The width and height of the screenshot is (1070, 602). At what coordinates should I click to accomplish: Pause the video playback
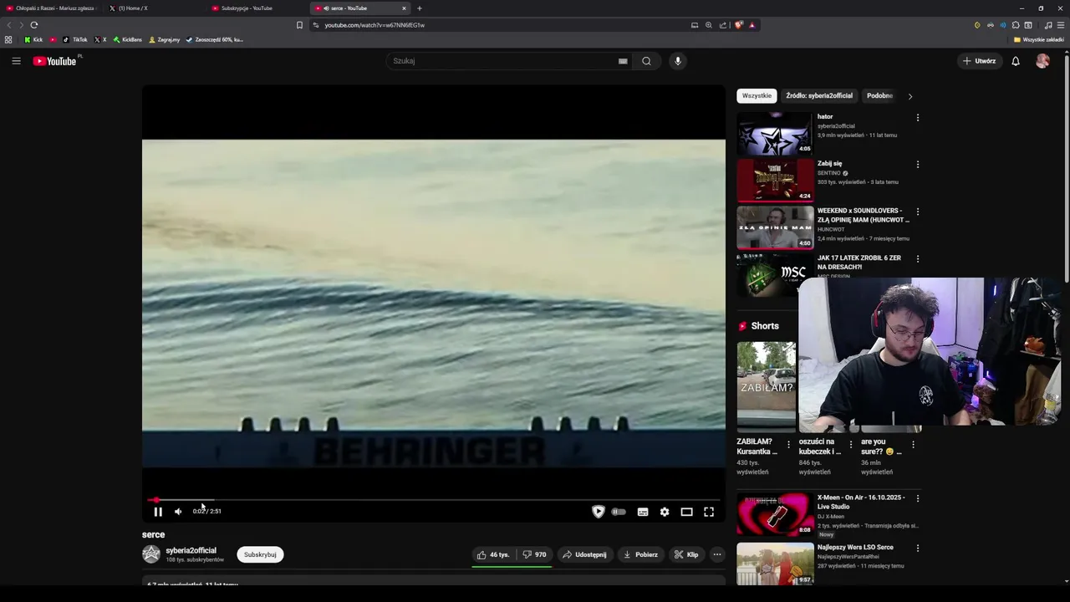pos(158,512)
